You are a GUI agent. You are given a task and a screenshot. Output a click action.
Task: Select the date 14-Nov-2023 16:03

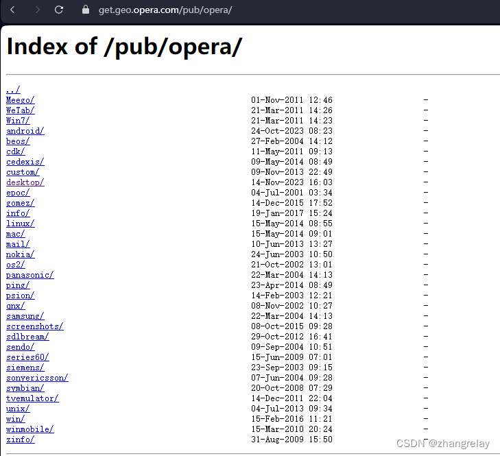(291, 182)
